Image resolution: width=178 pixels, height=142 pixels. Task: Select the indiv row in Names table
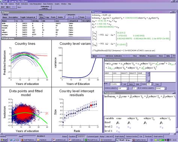point(46,23)
